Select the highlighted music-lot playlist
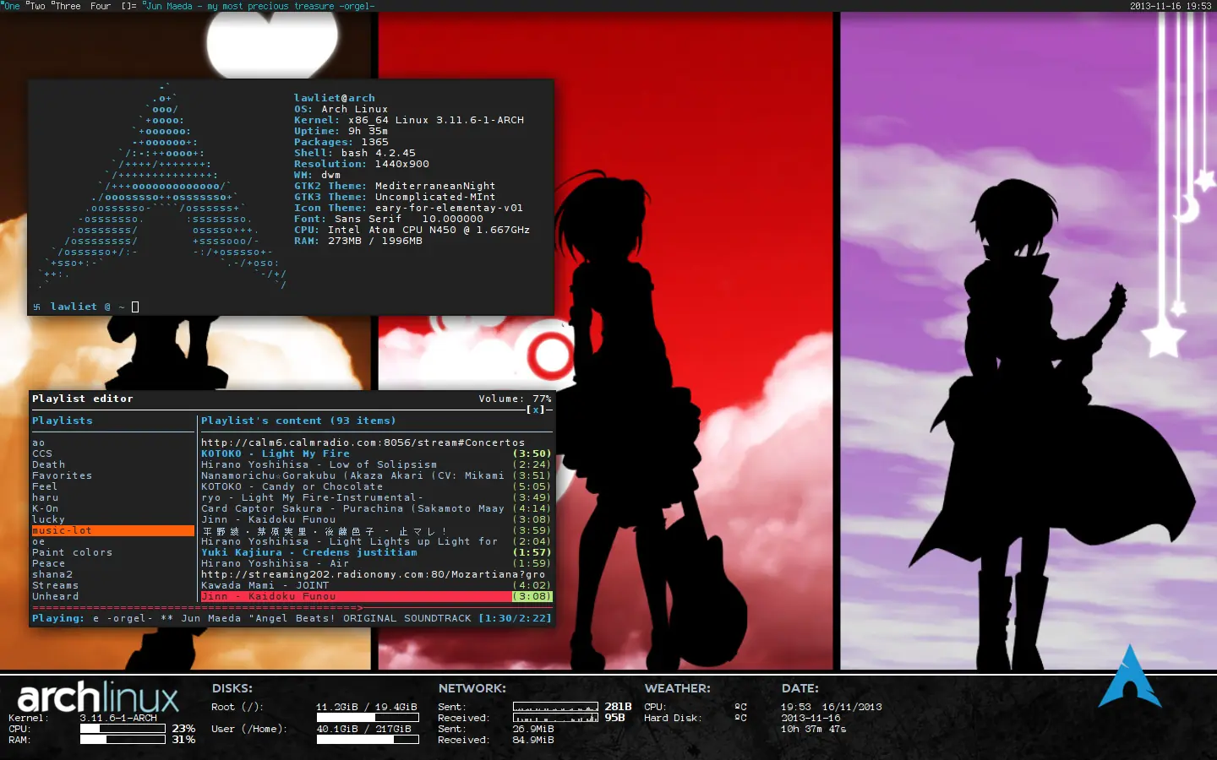The width and height of the screenshot is (1217, 760). tap(112, 530)
